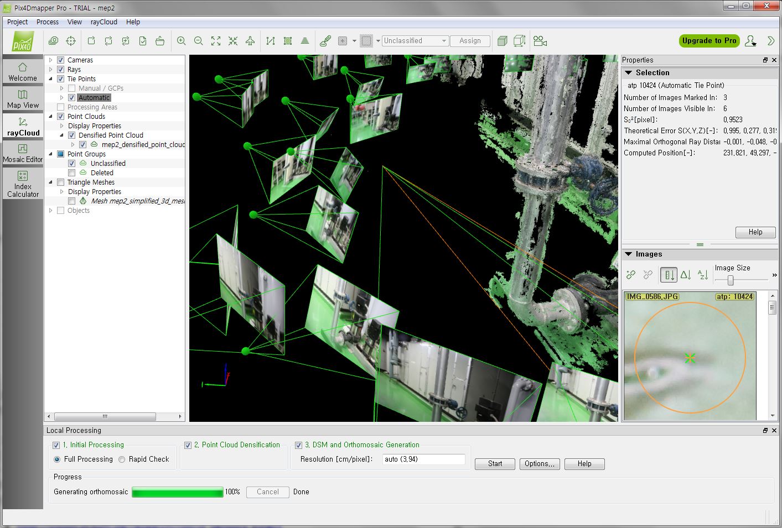Click the zoom out magnifier icon
782x528 pixels.
coord(198,41)
